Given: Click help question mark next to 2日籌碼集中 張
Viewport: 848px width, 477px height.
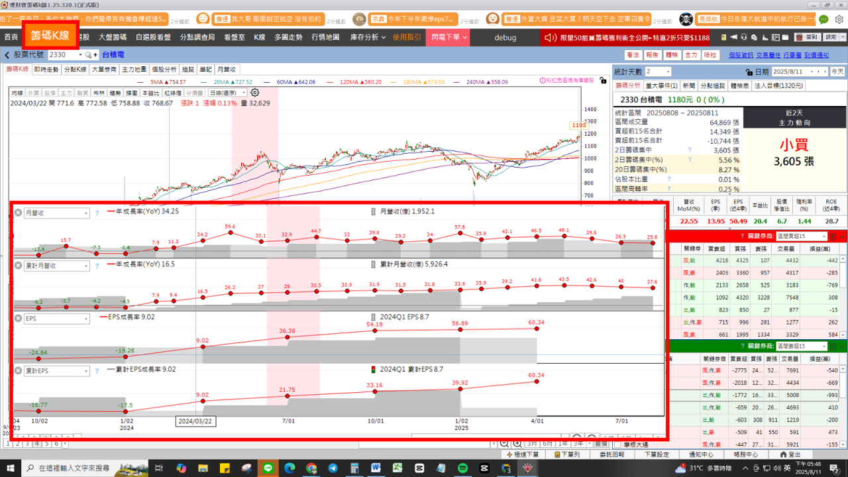Looking at the screenshot, I should (x=690, y=150).
